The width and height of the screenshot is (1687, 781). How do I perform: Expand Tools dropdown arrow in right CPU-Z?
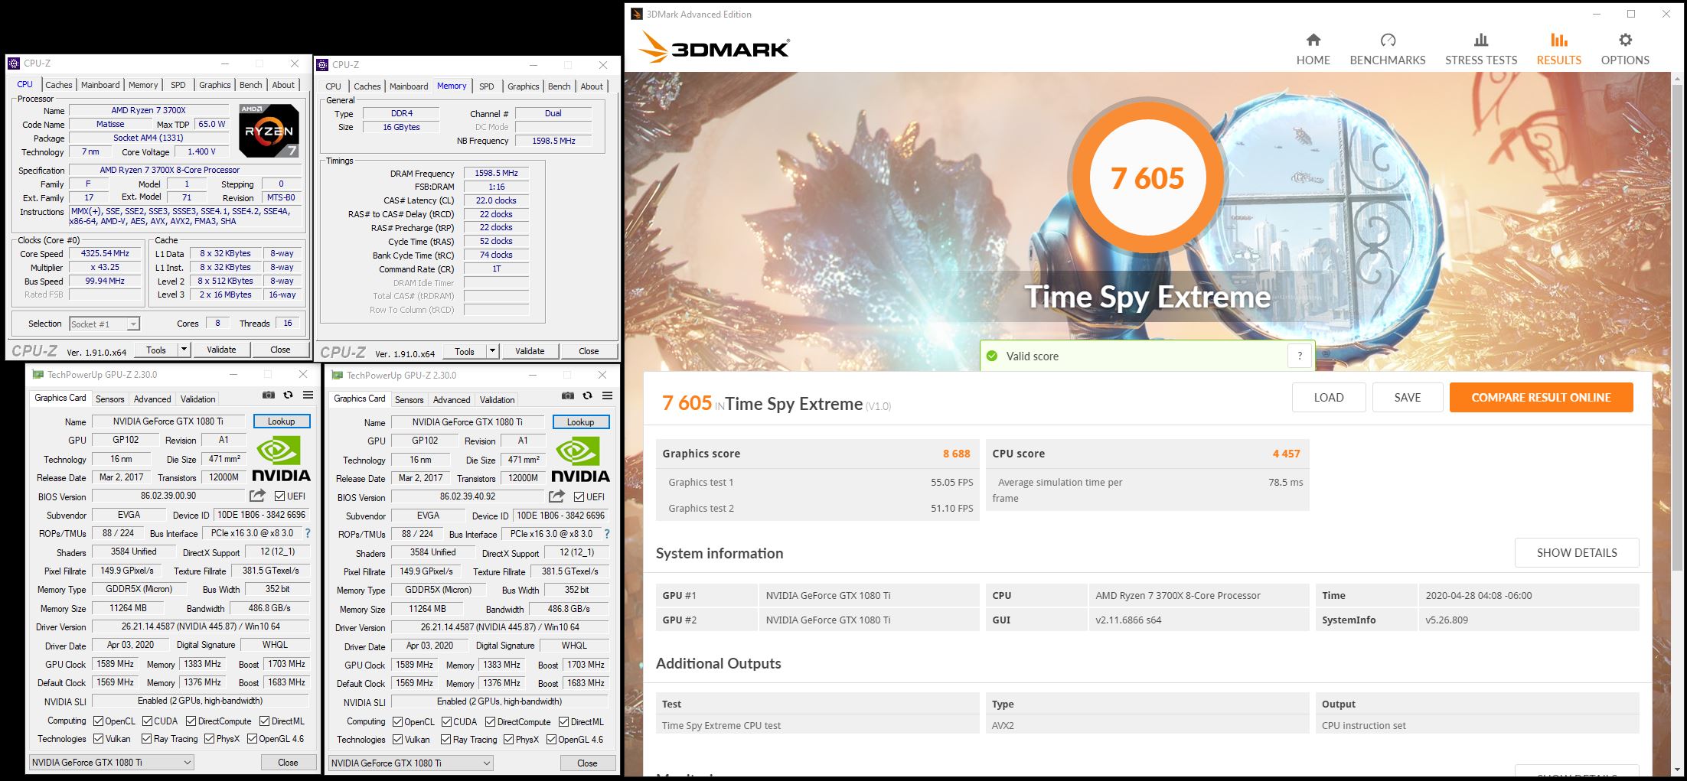pyautogui.click(x=492, y=351)
